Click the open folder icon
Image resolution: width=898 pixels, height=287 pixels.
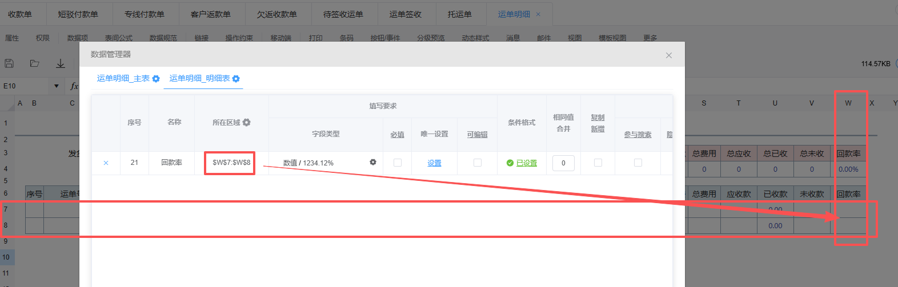(35, 63)
